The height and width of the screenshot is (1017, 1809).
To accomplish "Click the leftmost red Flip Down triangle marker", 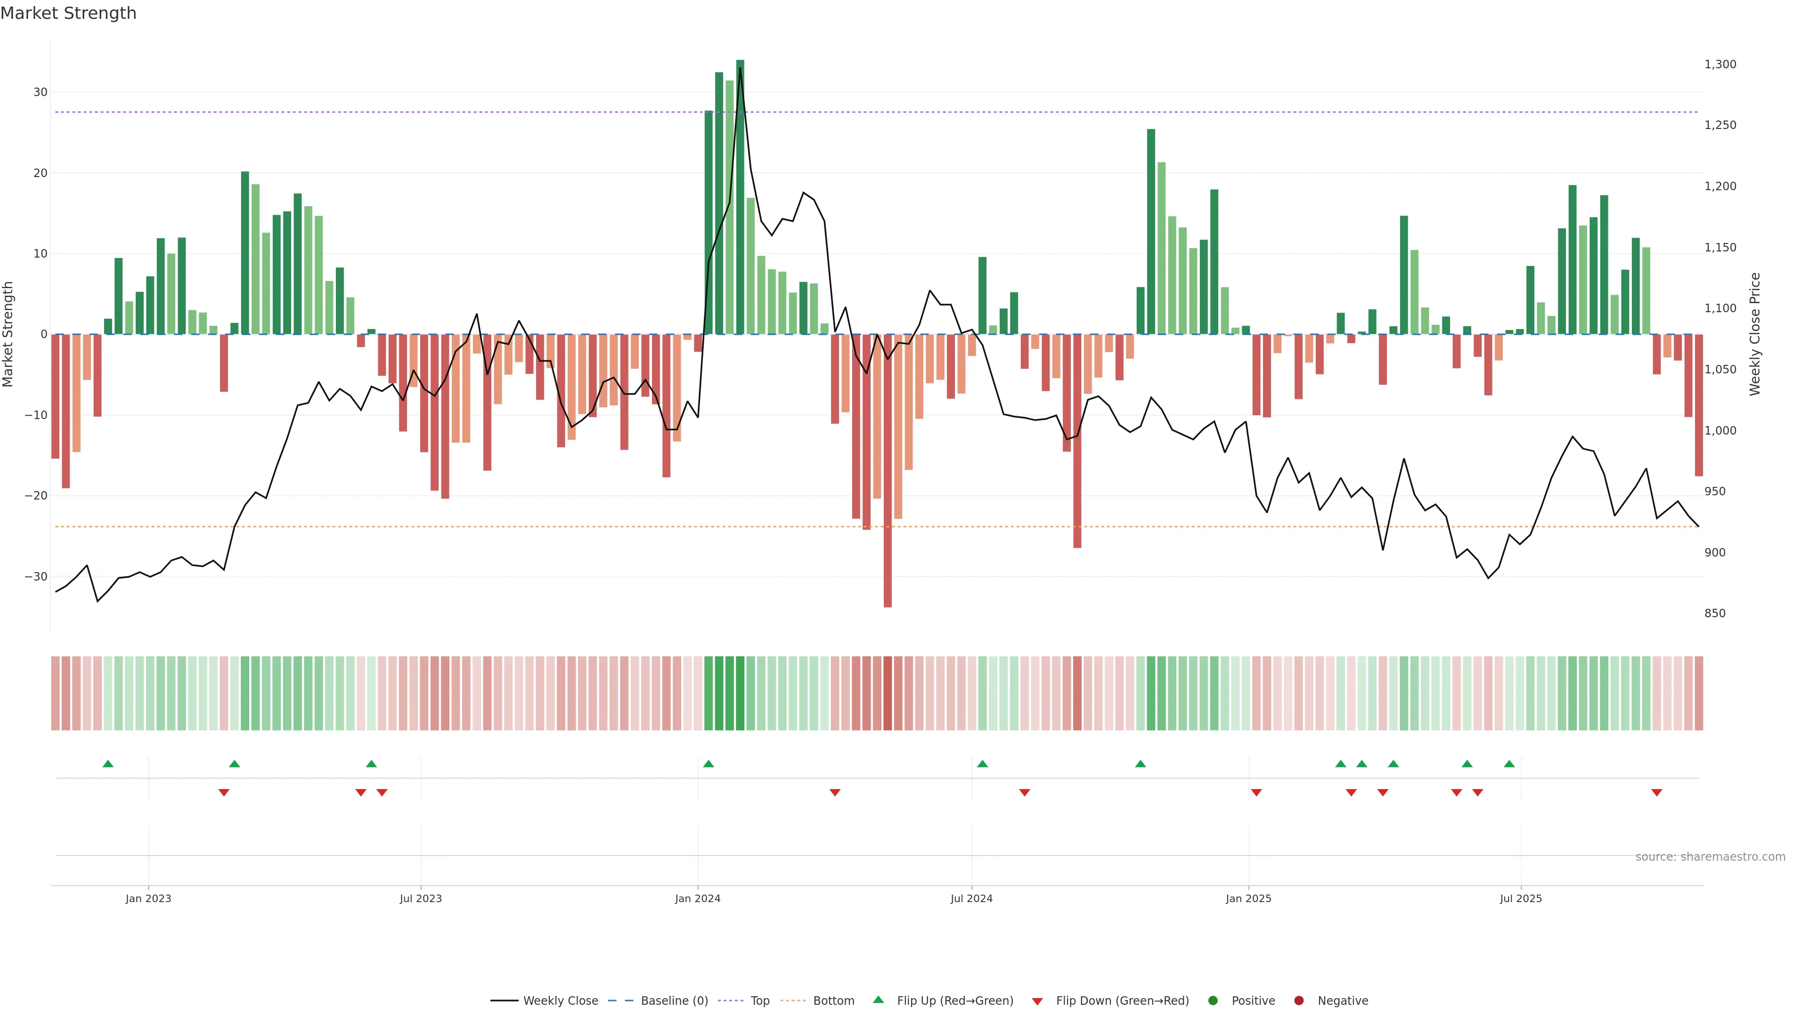I will point(223,792).
